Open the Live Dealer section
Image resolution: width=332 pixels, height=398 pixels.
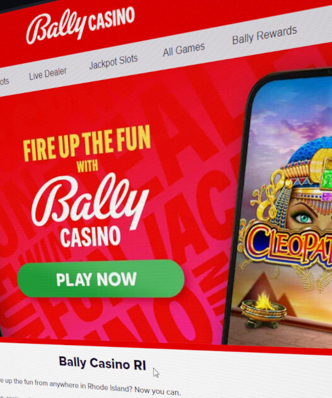click(x=48, y=74)
